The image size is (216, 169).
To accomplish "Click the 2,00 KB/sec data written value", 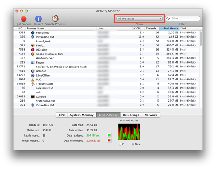I will point(93,140).
